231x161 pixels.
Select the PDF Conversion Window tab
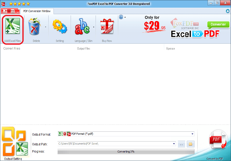[x=37, y=11]
